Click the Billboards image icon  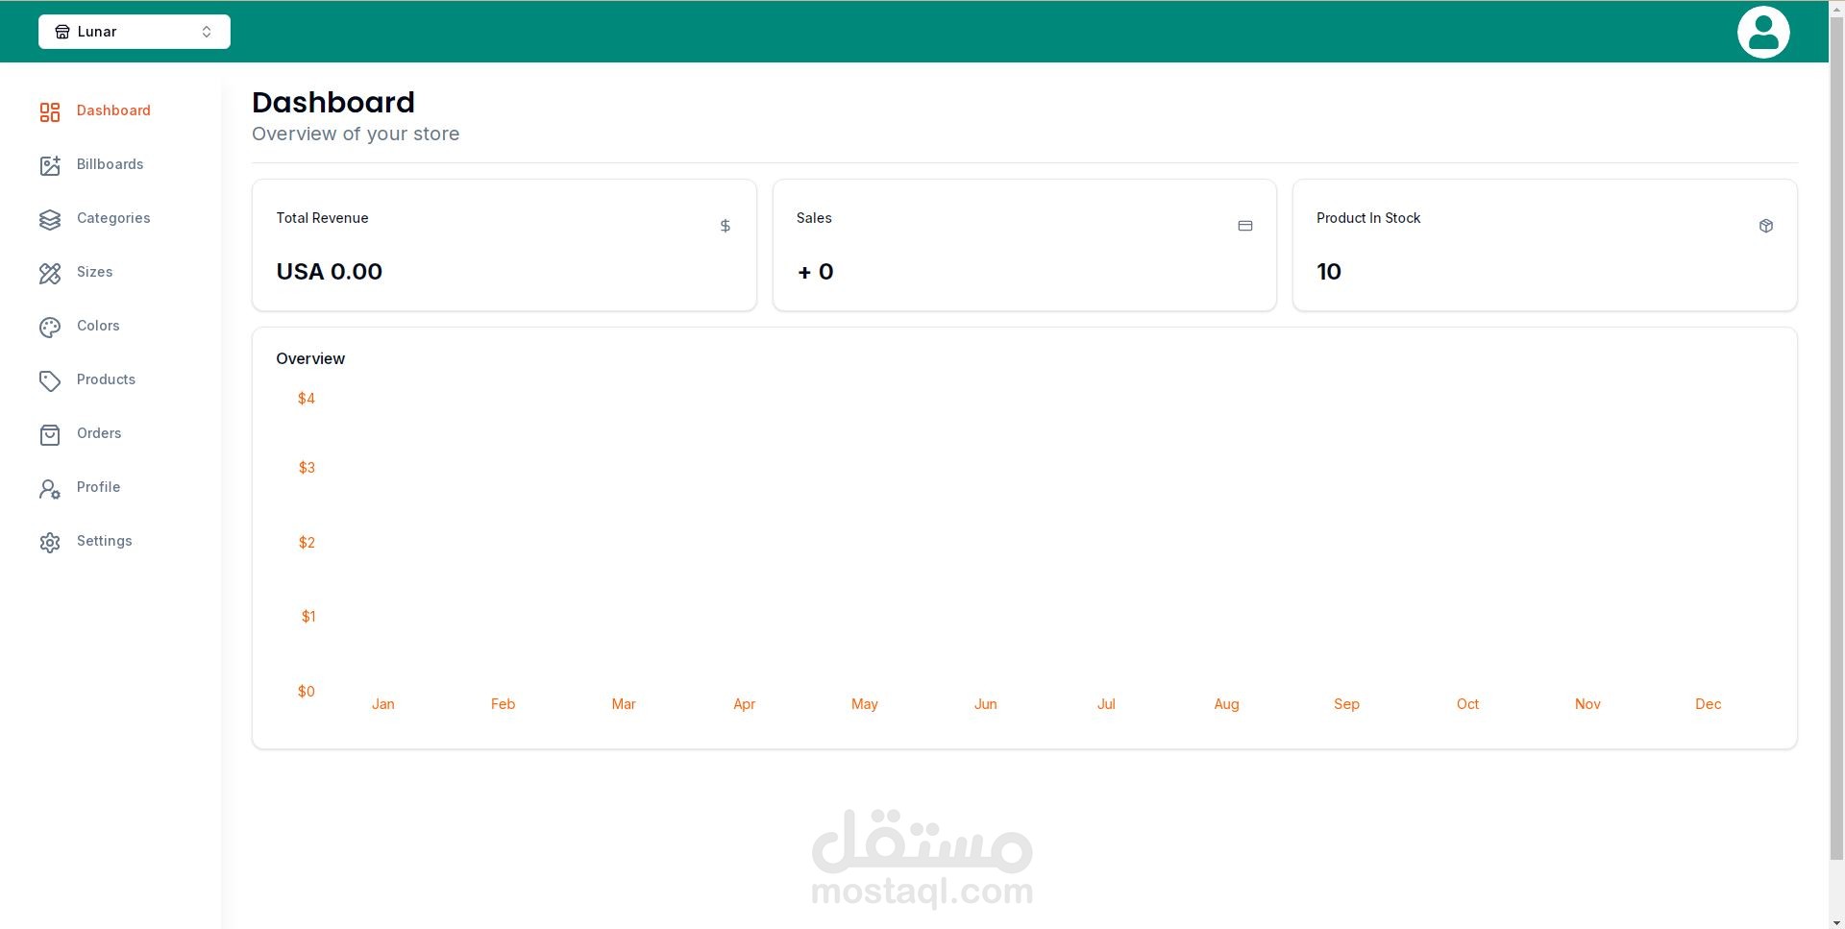(50, 165)
